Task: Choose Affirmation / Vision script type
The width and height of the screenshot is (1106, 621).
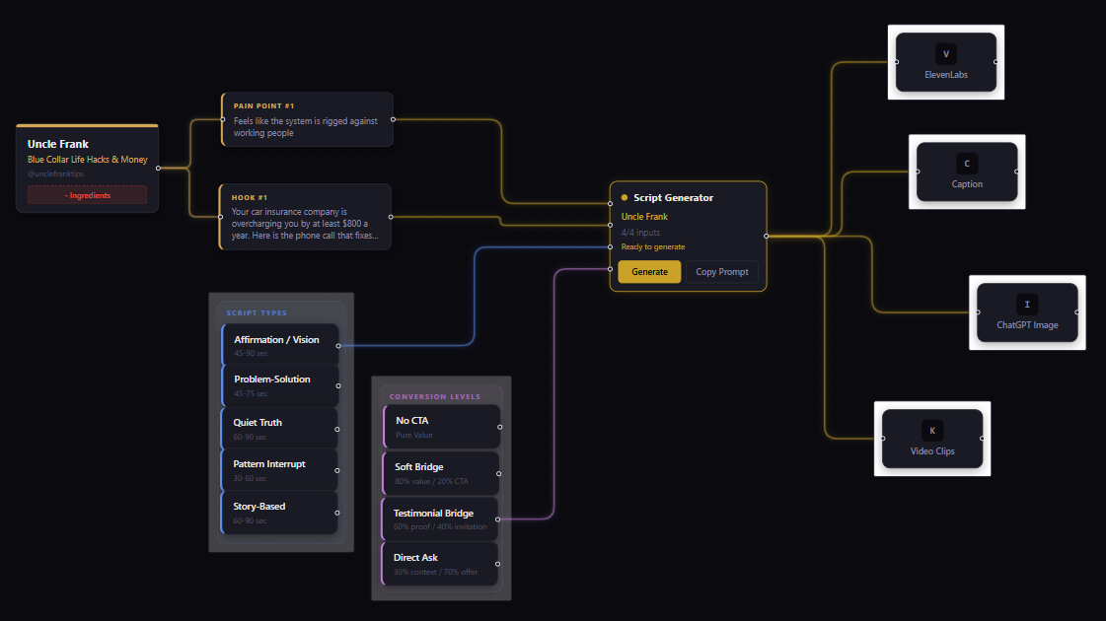Action: [x=281, y=345]
